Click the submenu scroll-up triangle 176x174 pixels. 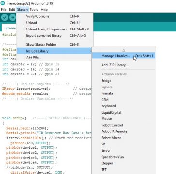pyautogui.click(x=124, y=50)
